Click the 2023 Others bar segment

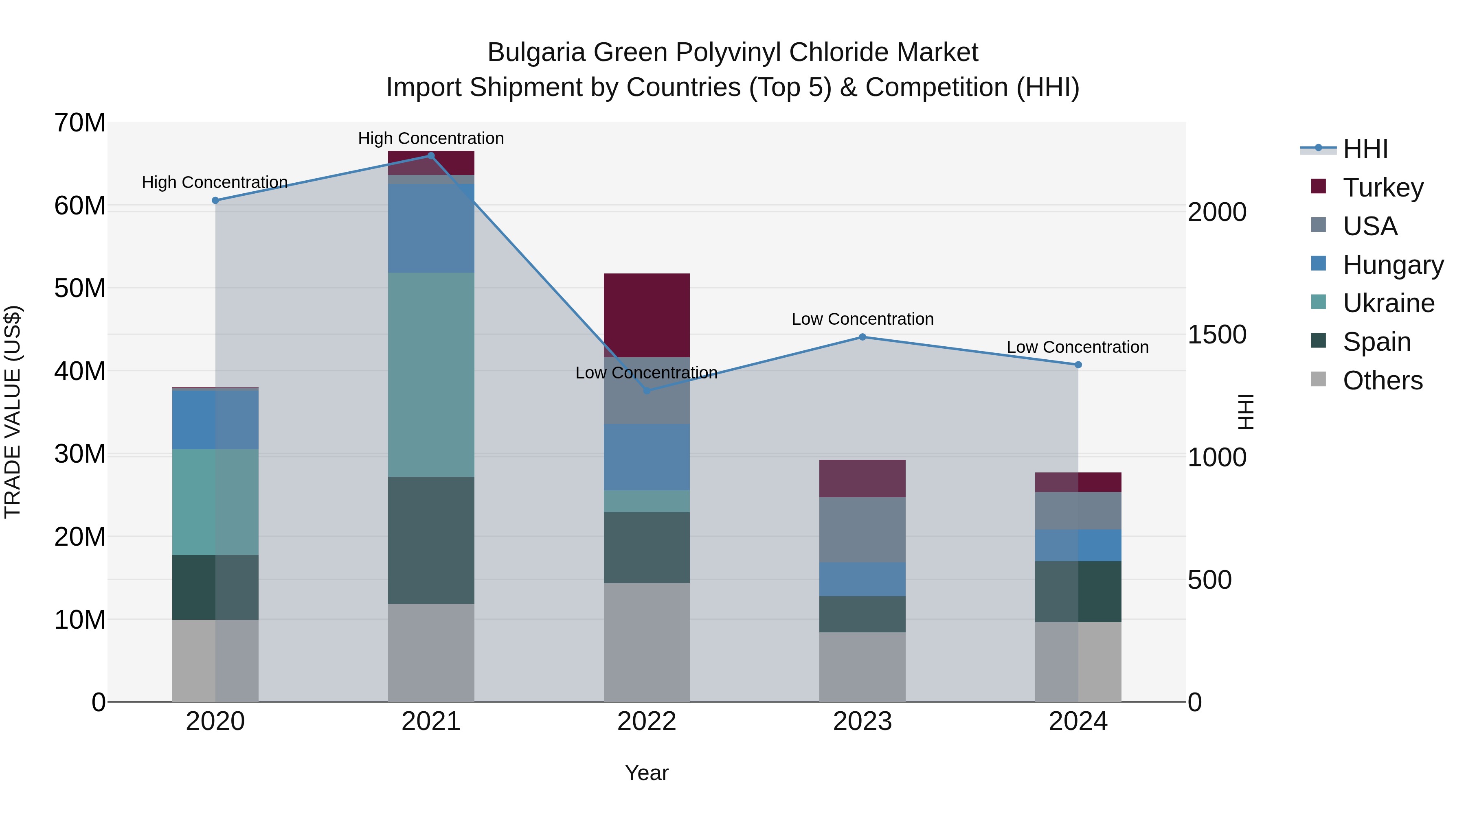point(862,667)
